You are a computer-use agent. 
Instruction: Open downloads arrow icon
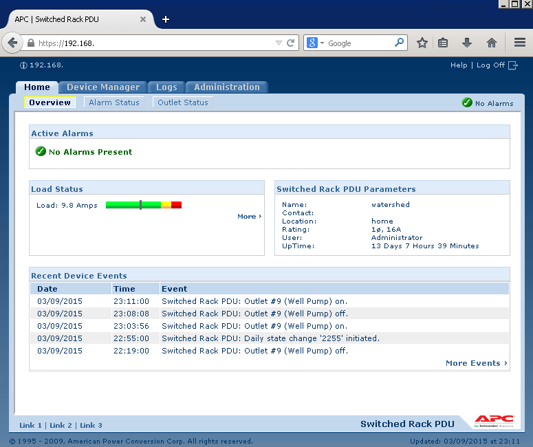467,43
